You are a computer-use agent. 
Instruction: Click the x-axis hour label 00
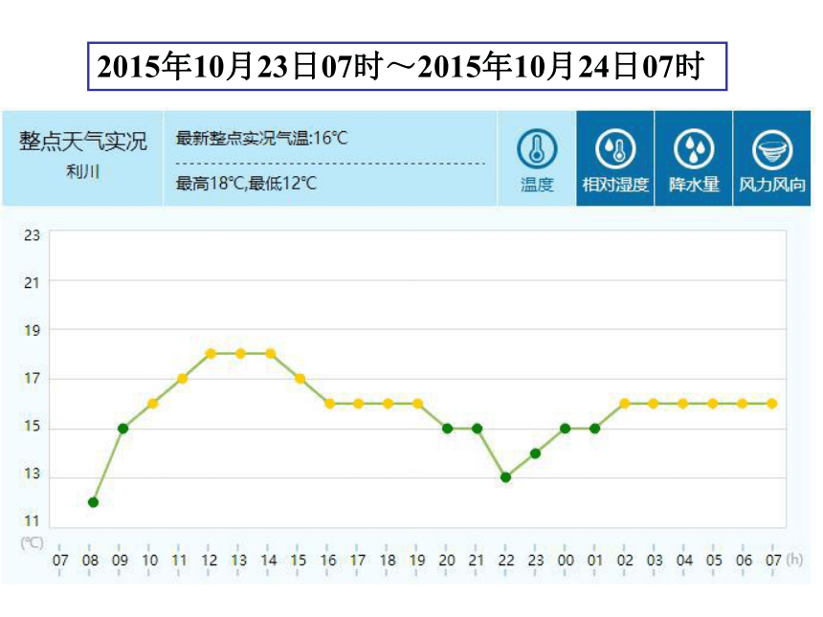pos(566,561)
